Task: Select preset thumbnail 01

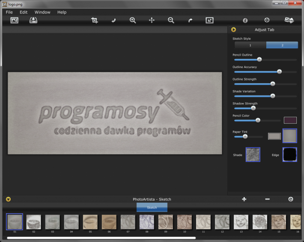Action: pyautogui.click(x=15, y=221)
